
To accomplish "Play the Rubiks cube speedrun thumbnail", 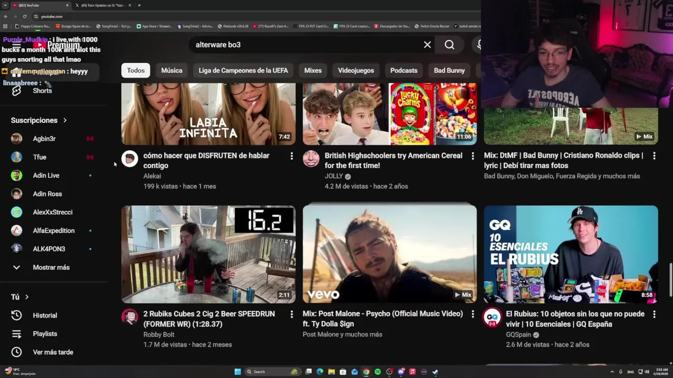I will [x=209, y=254].
